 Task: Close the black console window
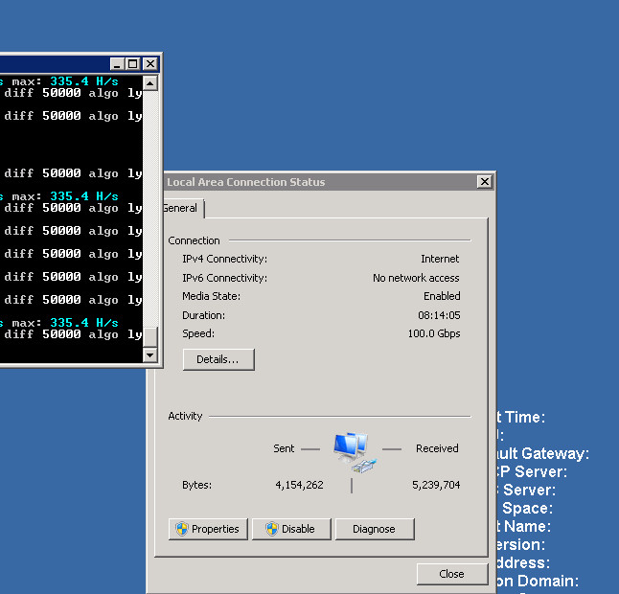[x=149, y=64]
